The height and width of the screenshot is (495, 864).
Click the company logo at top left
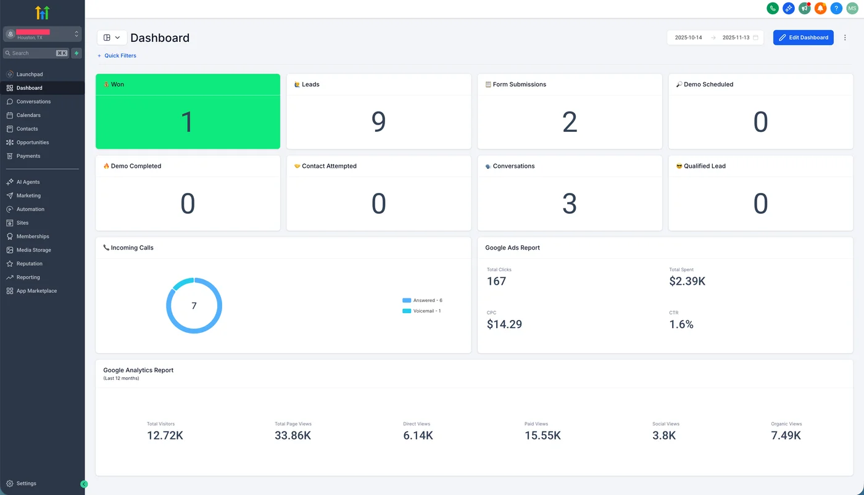(x=41, y=12)
